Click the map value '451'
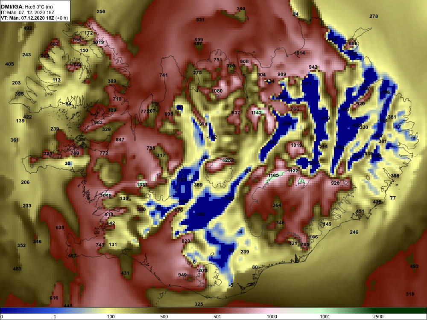The image size is (427, 320). (x=360, y=212)
